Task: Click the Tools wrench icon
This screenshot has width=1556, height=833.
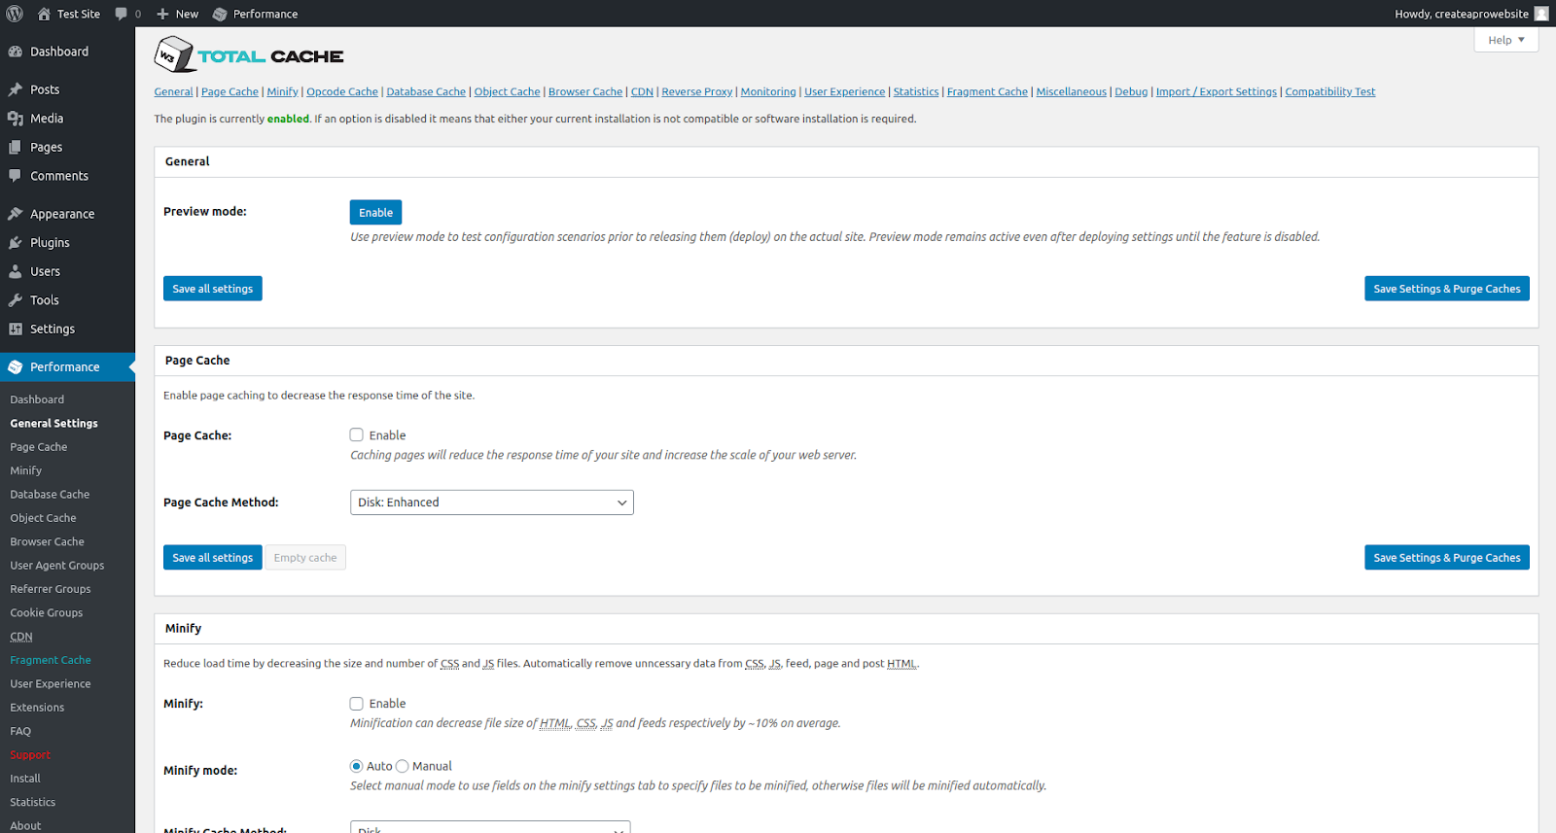Action: (16, 300)
